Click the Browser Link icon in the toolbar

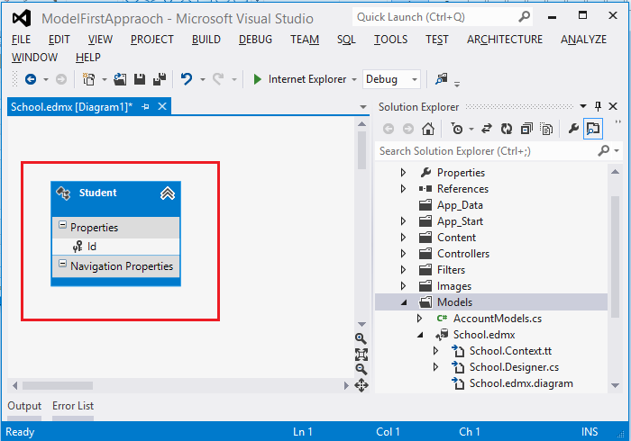pos(442,78)
